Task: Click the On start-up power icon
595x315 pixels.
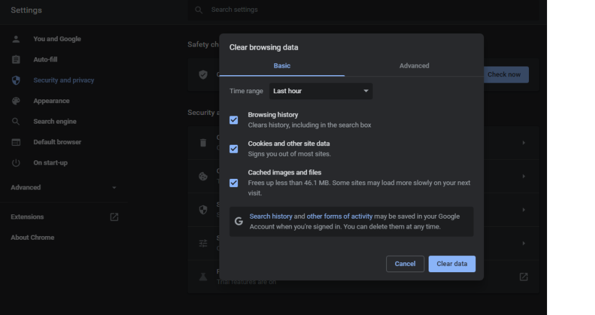Action: coord(16,163)
